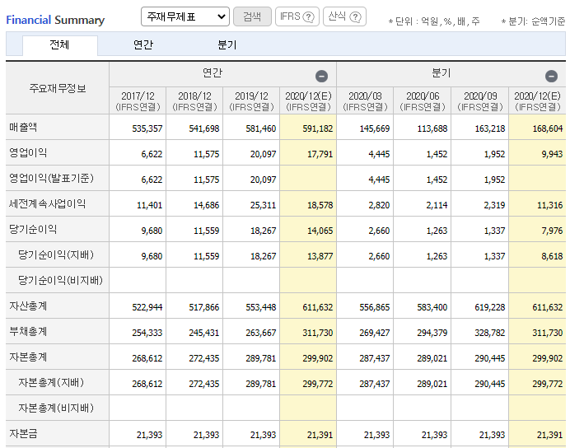The height and width of the screenshot is (448, 570).
Task: Click the 2020/06 quarterly column header
Action: 423,101
